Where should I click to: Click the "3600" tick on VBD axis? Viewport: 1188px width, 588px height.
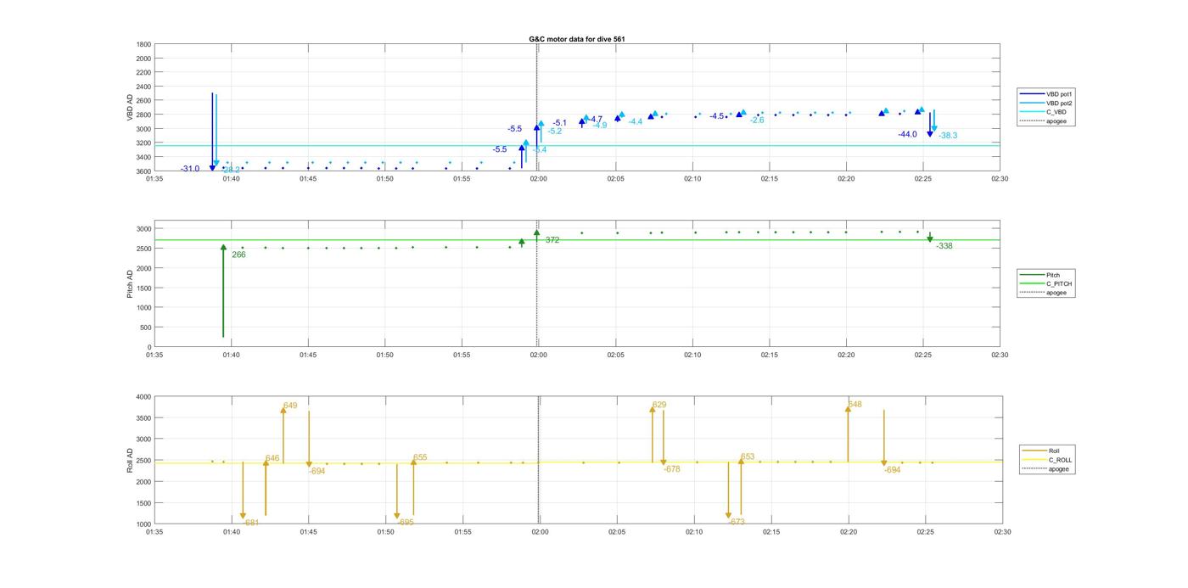(x=143, y=171)
